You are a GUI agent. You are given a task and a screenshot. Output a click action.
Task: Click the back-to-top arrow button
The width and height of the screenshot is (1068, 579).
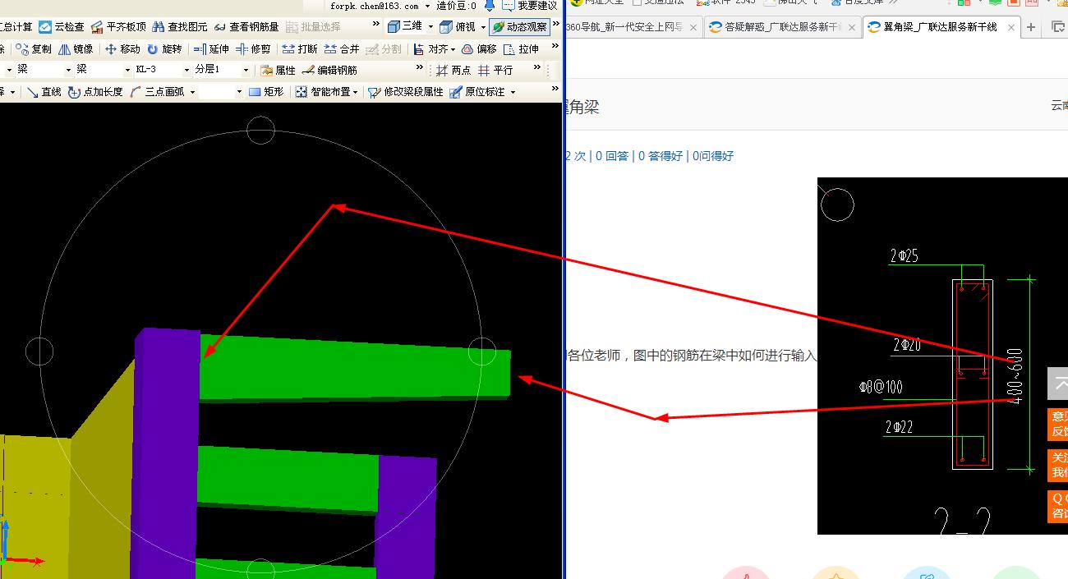point(1057,384)
